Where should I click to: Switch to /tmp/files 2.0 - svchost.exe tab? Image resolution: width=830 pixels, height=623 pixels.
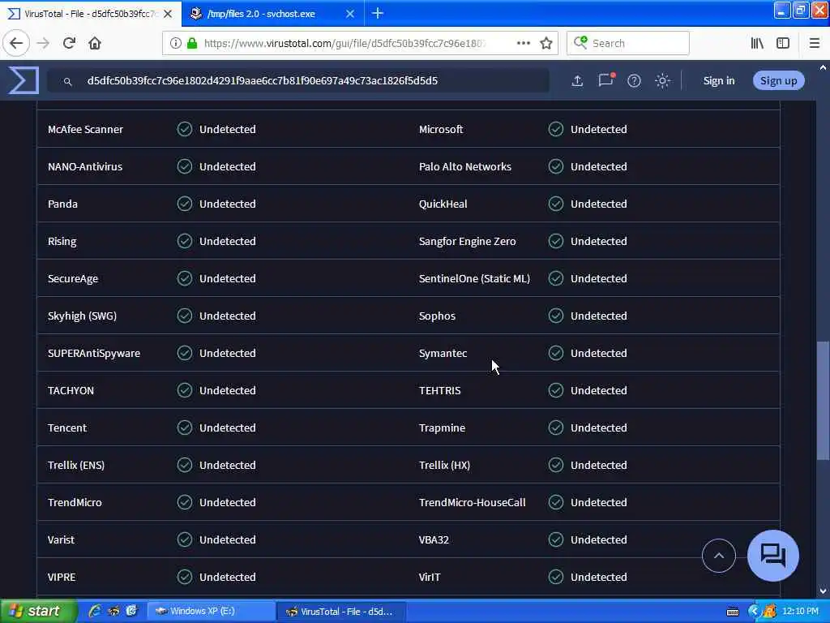click(272, 14)
